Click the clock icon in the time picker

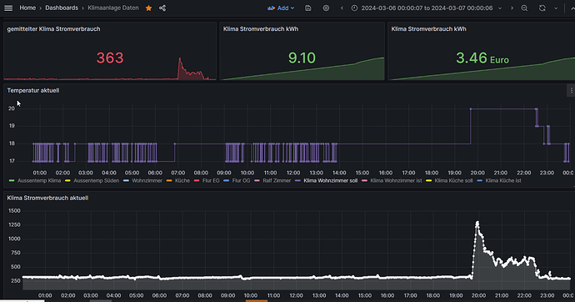[x=354, y=8]
